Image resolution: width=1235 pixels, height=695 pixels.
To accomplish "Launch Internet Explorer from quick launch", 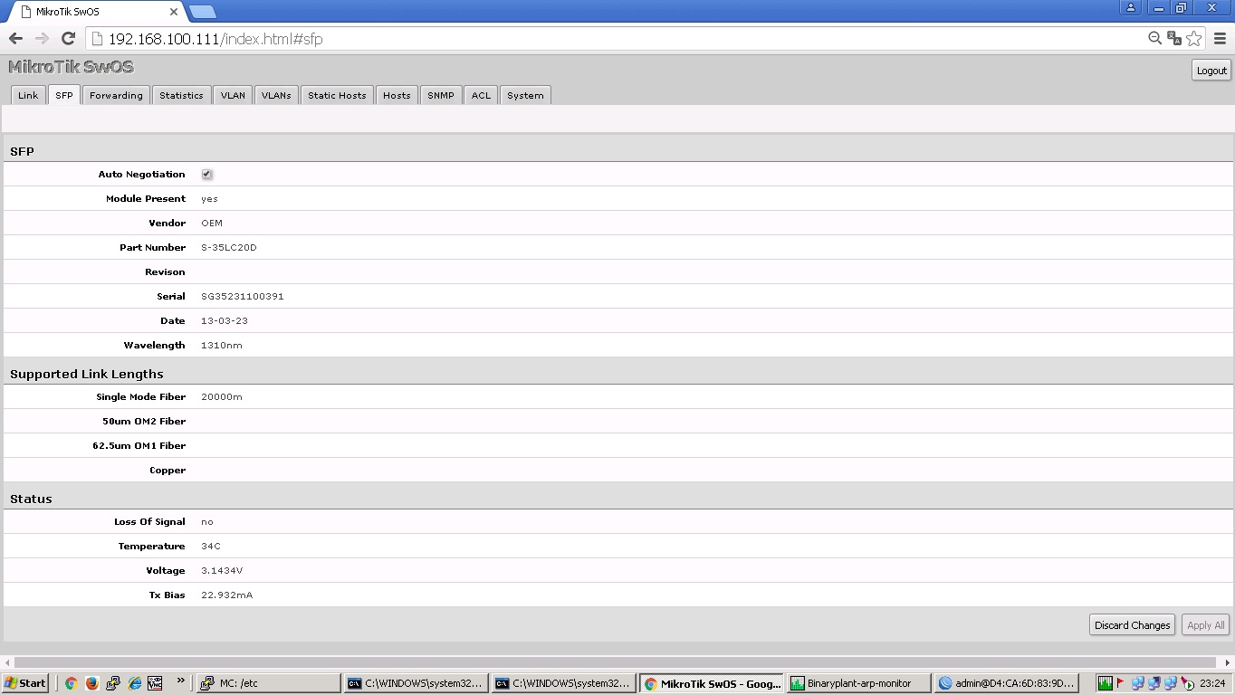I will pyautogui.click(x=134, y=683).
